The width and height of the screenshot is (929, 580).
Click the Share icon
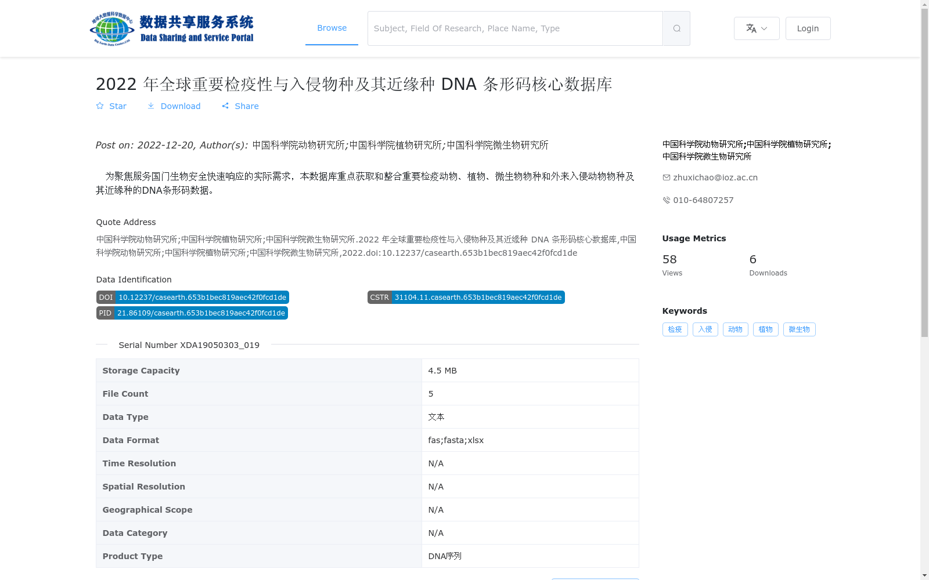[x=225, y=106]
